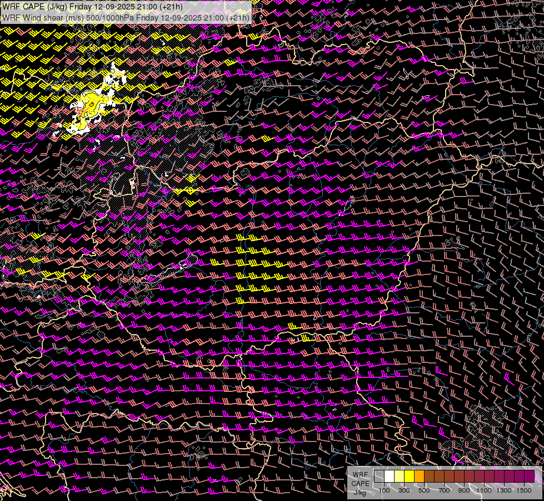Image resolution: width=544 pixels, height=501 pixels.
Task: Click the J/kg unit label in the legend
Action: [360, 492]
